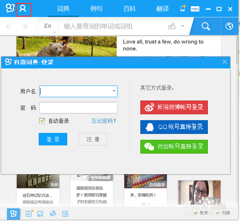Viewport: 240px width, 222px height.
Task: Open the article 搞笑诺贝尔奖出炉
Action: point(92,195)
